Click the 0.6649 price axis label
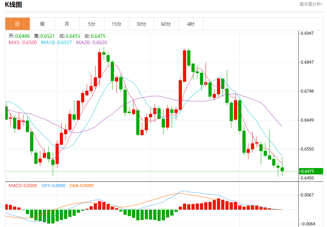 [x=307, y=120]
